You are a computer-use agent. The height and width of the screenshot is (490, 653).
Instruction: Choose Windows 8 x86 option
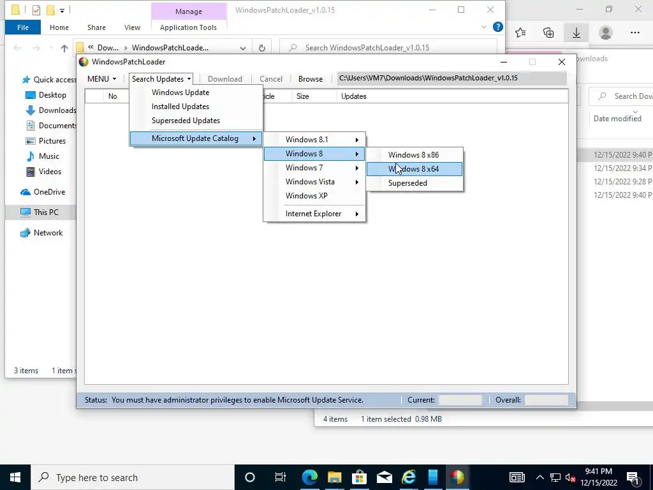(x=415, y=155)
